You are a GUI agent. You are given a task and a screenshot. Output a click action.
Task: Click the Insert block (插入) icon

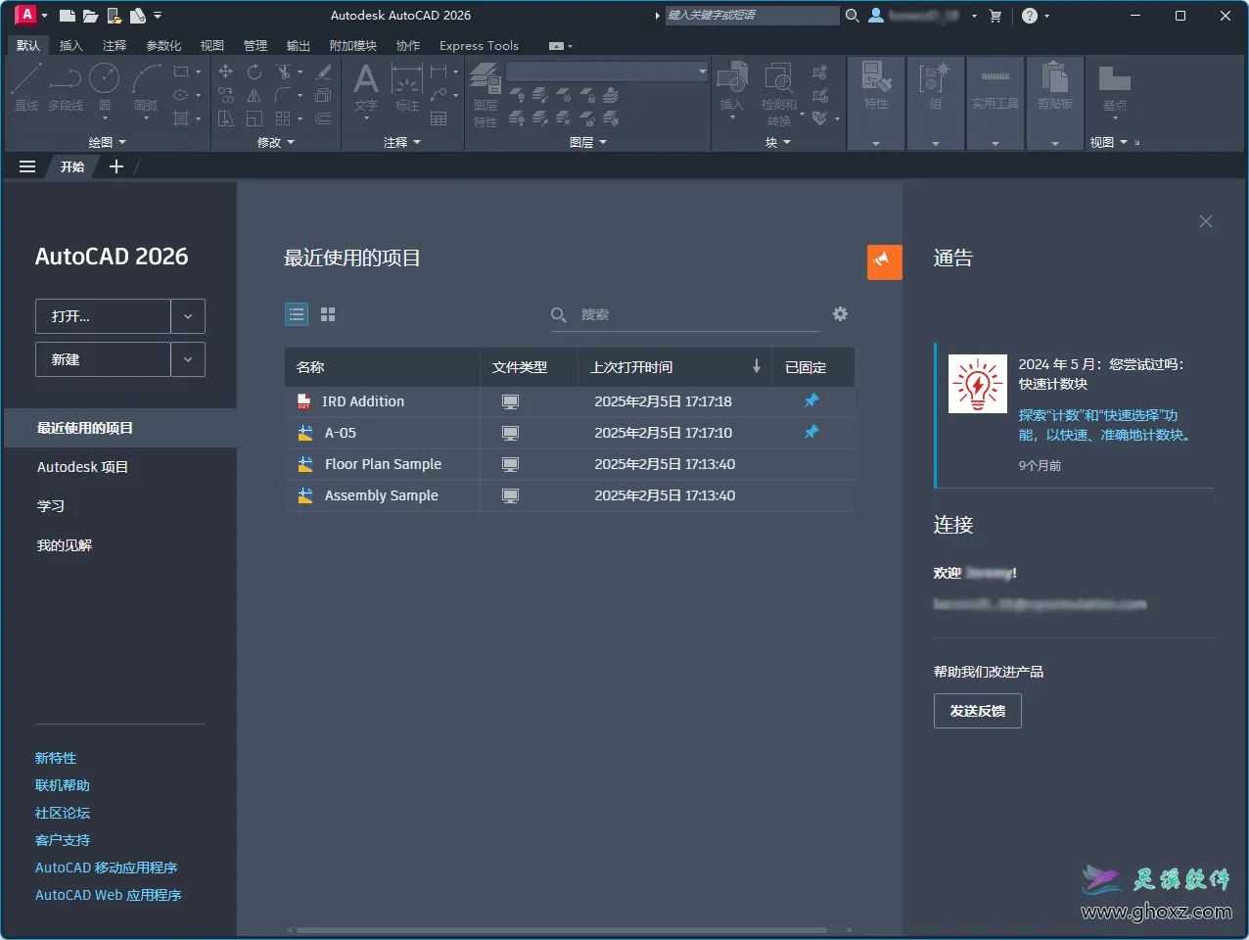(x=732, y=86)
